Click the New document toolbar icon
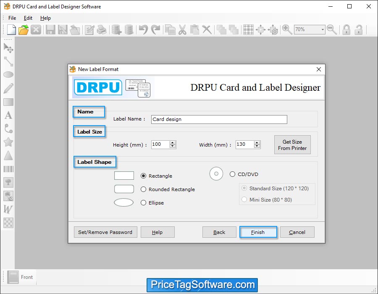The height and width of the screenshot is (294, 378). pos(11,30)
